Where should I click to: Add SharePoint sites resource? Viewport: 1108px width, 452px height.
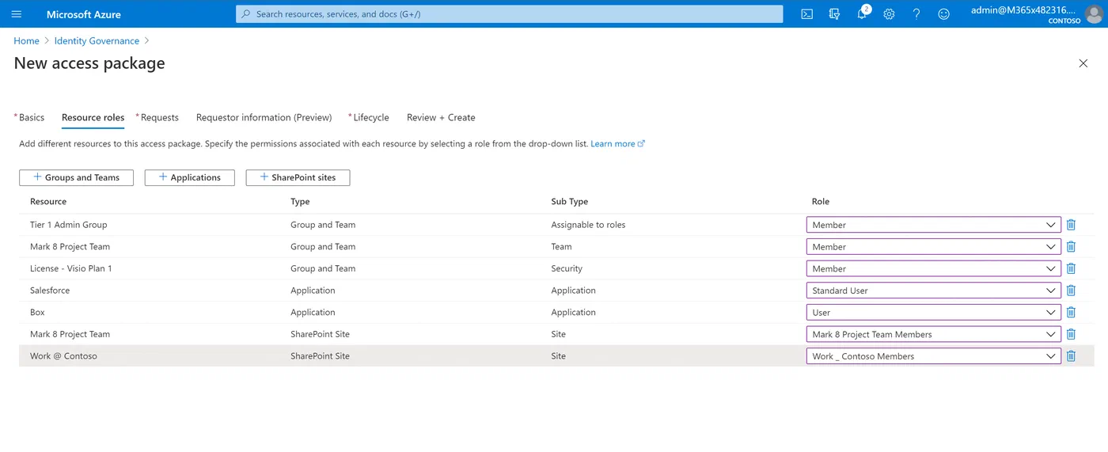point(298,177)
